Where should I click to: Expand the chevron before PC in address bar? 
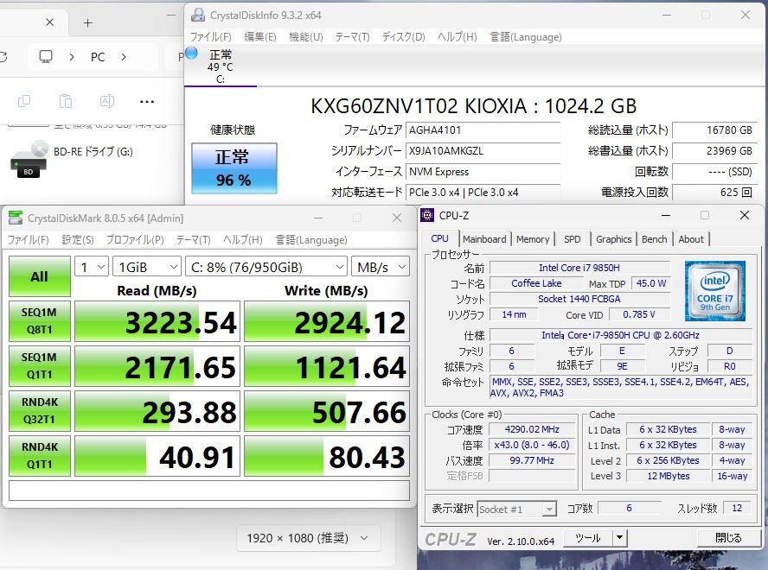tap(72, 57)
